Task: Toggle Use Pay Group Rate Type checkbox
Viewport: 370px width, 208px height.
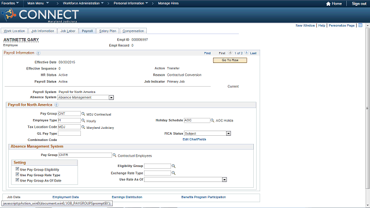Action: tap(17, 174)
